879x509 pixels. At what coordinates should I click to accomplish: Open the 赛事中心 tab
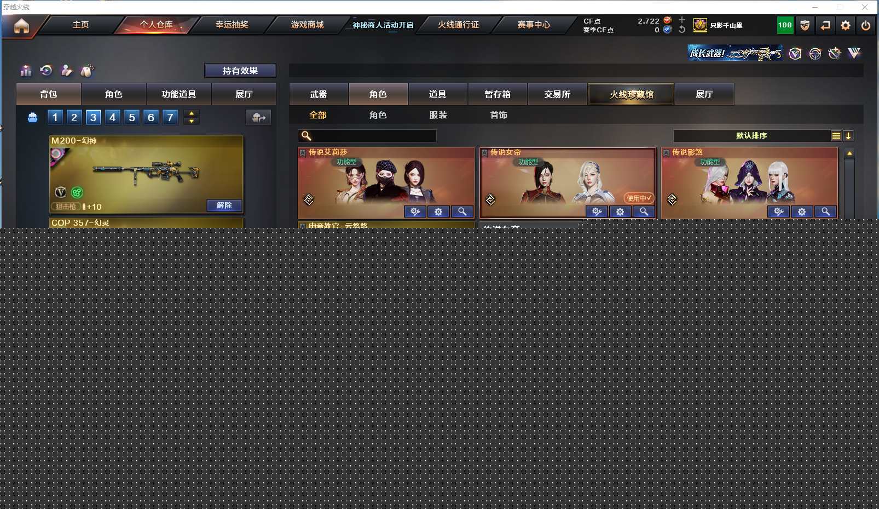coord(534,25)
